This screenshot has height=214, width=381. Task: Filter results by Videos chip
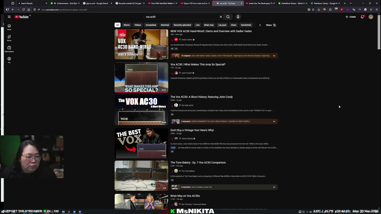138,25
